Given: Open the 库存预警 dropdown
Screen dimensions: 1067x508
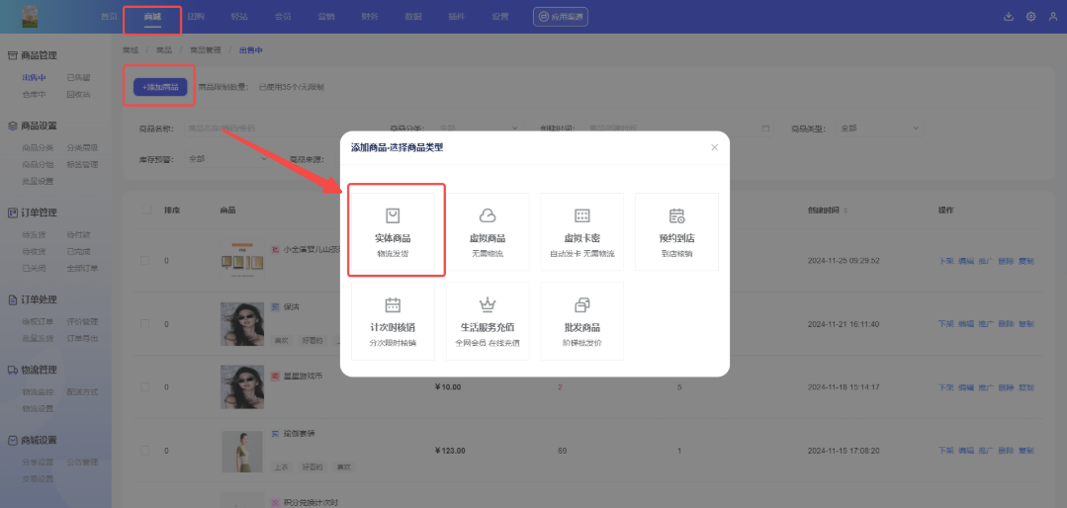Looking at the screenshot, I should pyautogui.click(x=227, y=158).
